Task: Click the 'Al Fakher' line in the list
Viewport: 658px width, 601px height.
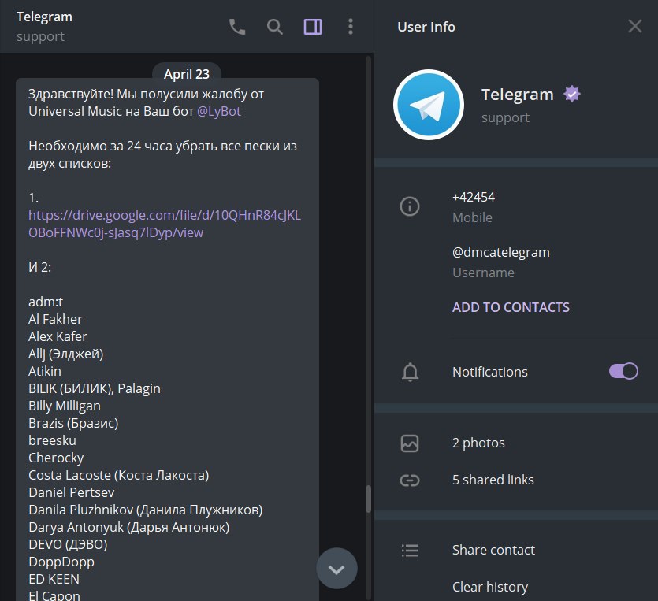Action: coord(55,319)
